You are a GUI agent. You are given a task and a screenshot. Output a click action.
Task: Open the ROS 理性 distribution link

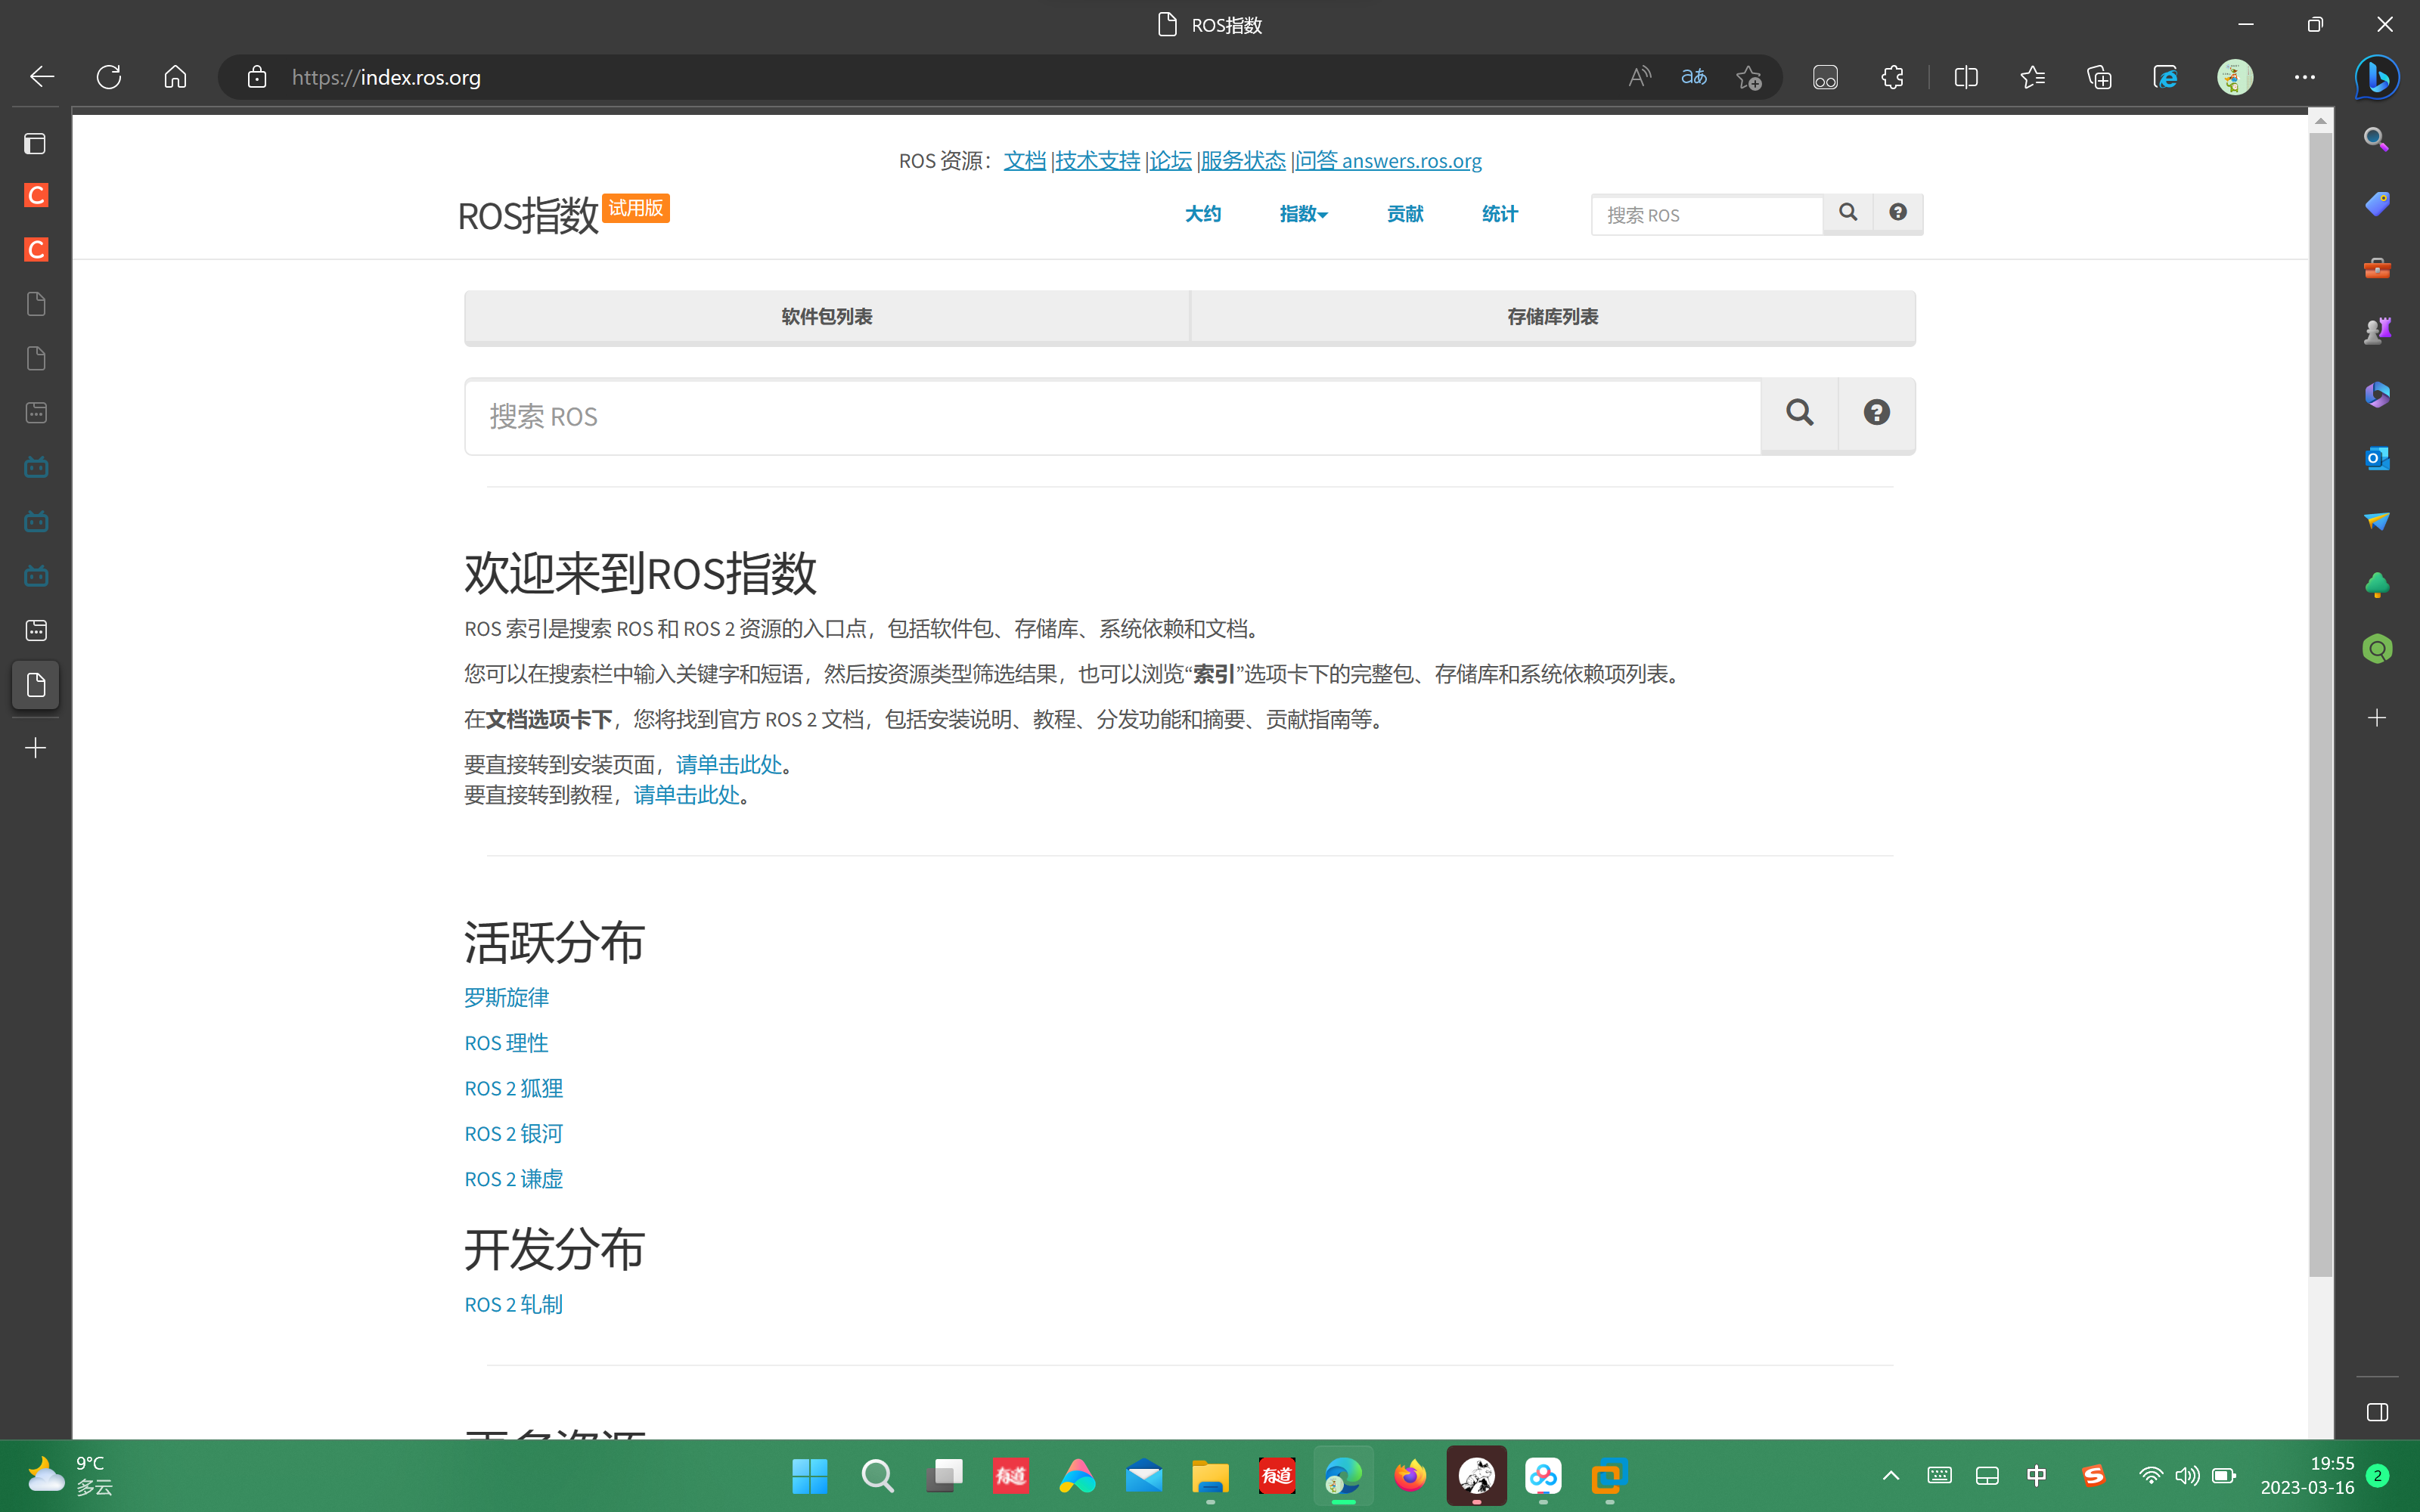506,1043
